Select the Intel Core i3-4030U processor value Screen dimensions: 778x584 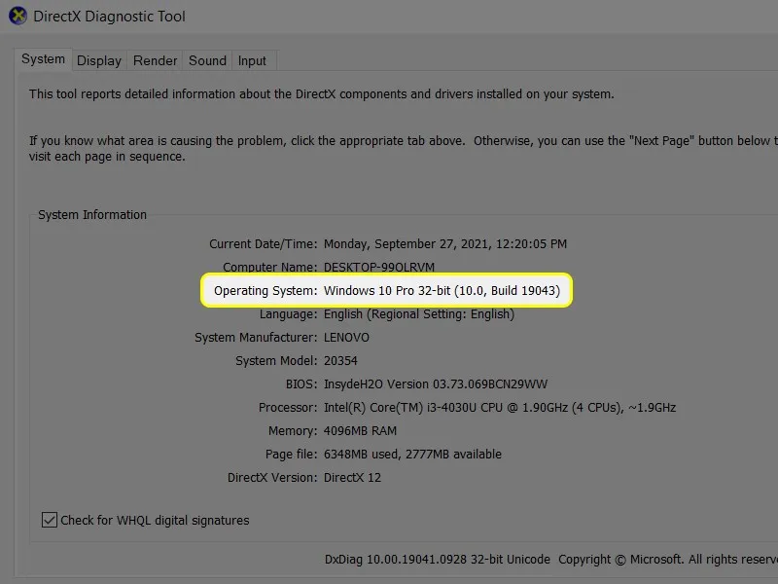tap(499, 408)
